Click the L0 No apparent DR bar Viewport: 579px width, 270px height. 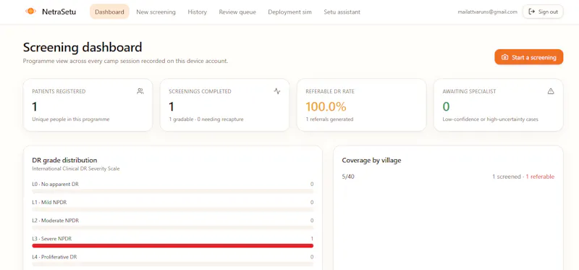pyautogui.click(x=173, y=191)
